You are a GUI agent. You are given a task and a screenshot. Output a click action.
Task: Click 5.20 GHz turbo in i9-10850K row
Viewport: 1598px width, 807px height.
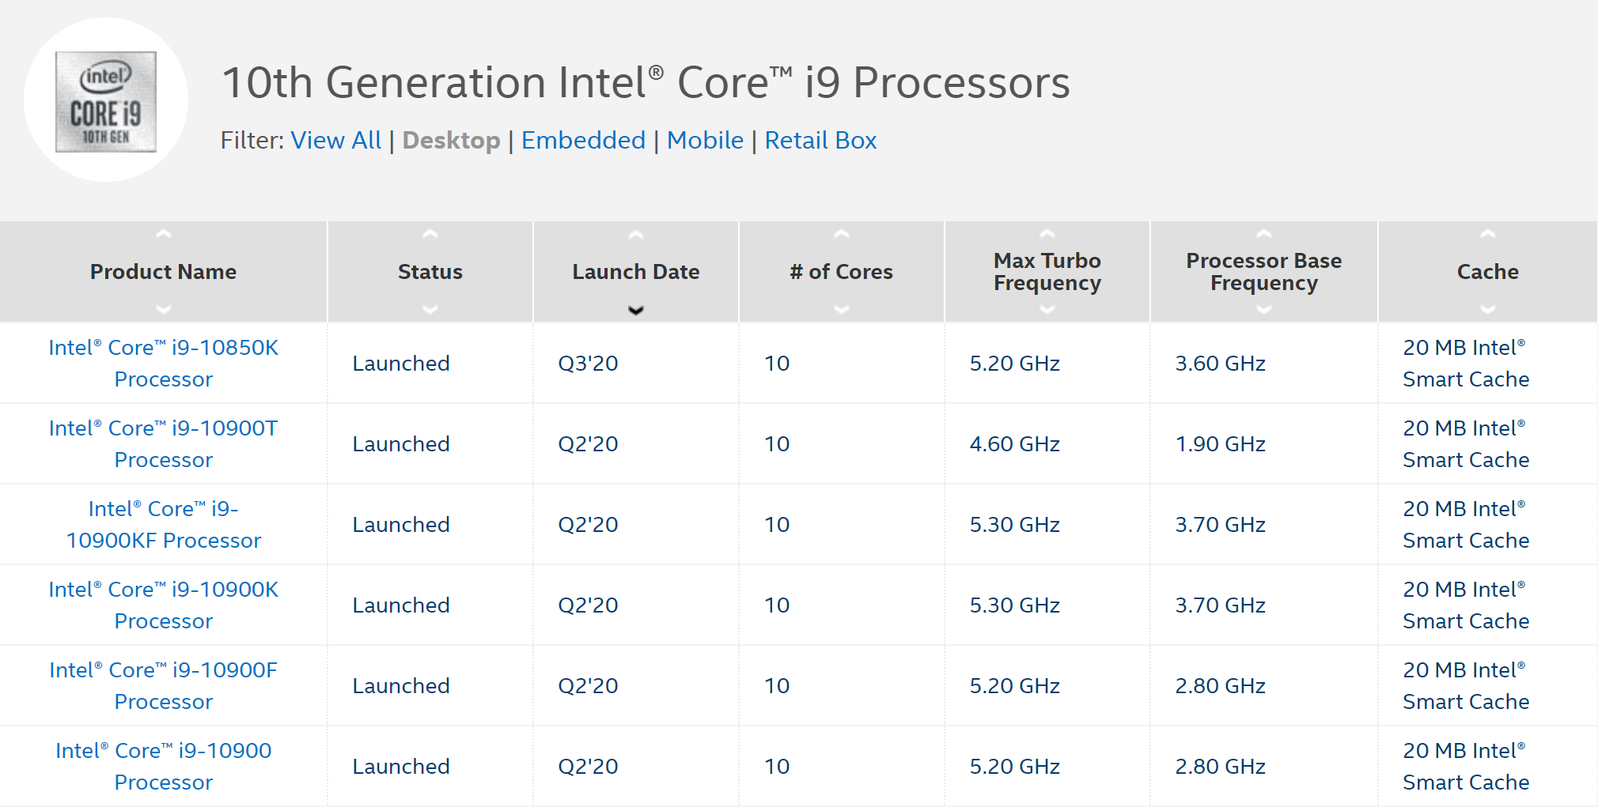pyautogui.click(x=1014, y=364)
